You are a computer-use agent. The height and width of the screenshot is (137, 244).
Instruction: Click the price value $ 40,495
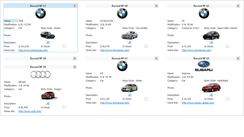[23, 107]
